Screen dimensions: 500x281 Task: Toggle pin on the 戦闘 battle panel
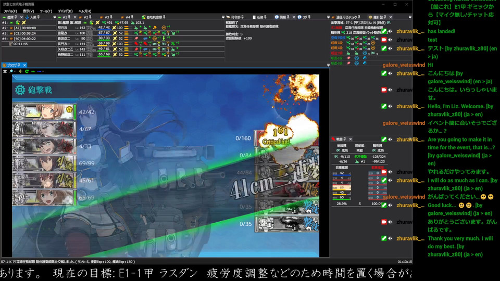(x=345, y=139)
